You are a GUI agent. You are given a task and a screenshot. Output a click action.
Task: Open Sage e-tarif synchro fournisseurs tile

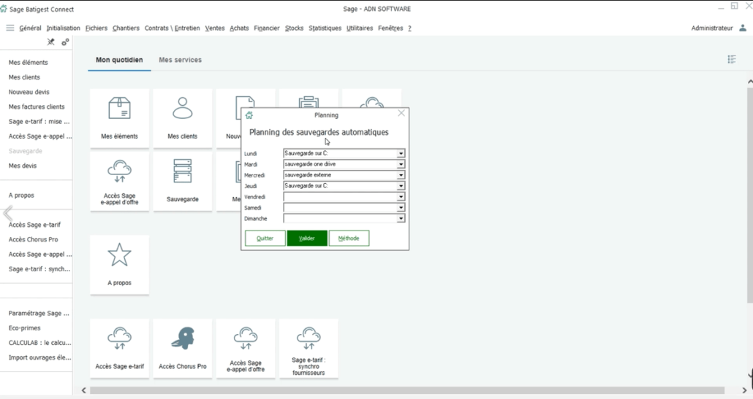(309, 348)
